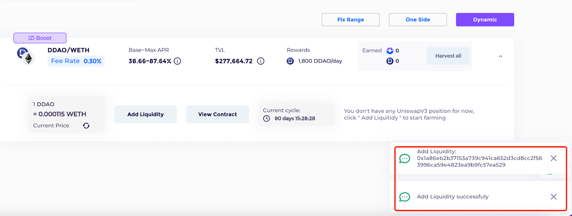Click the TVL info icon
The width and height of the screenshot is (572, 216).
pos(261,61)
